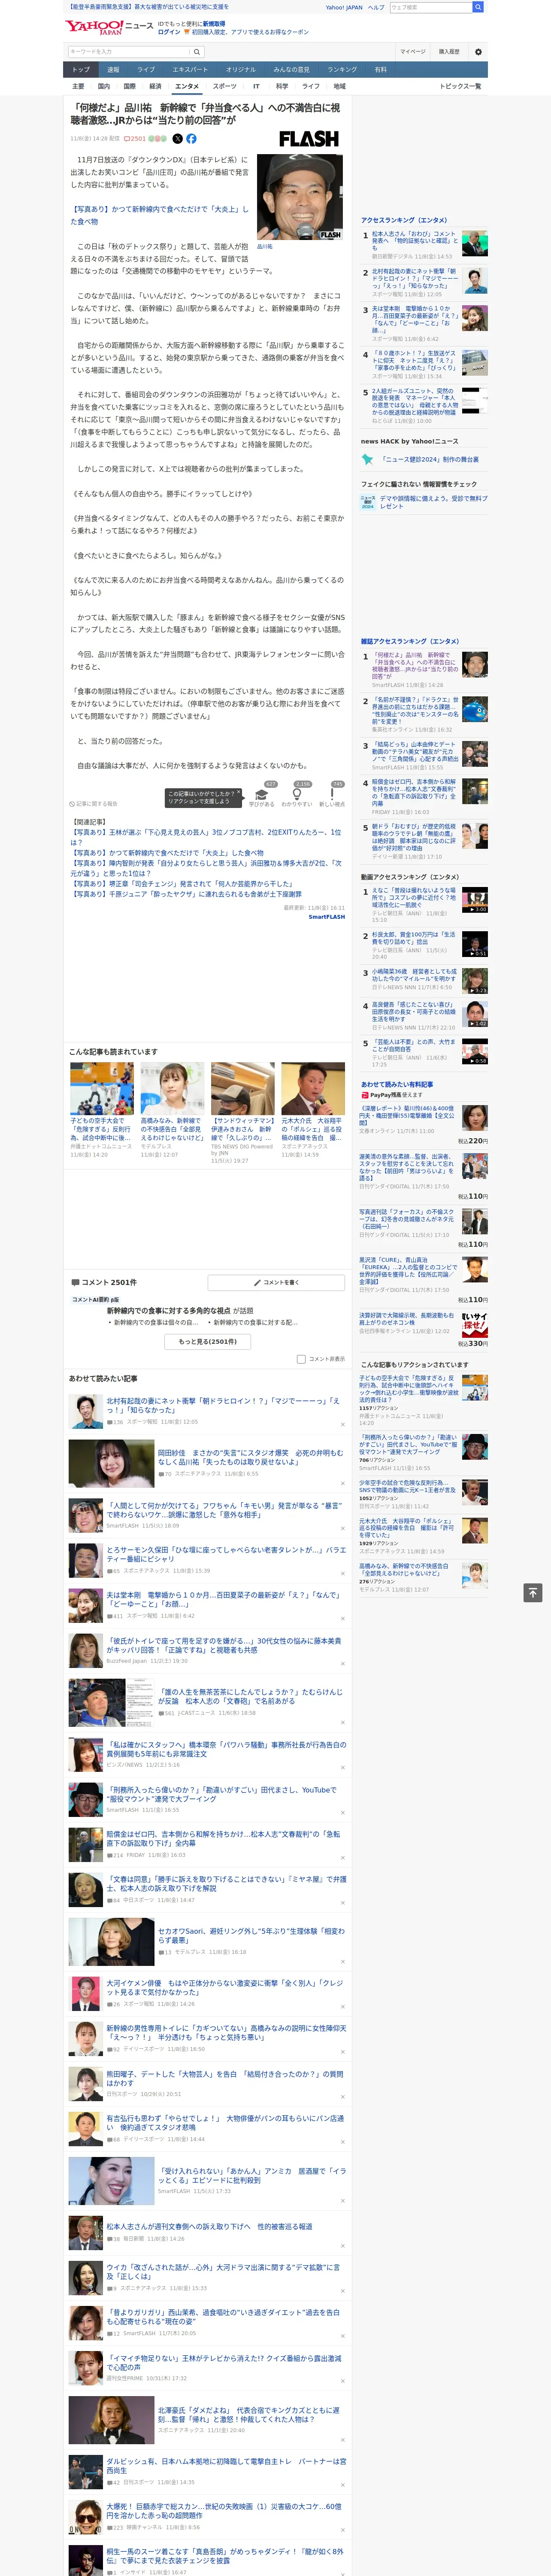Image resolution: width=551 pixels, height=2576 pixels.
Task: Open the settings gear icon
Action: [478, 52]
